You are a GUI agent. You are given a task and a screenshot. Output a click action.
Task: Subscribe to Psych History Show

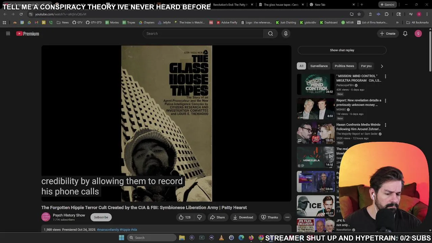pos(101,217)
